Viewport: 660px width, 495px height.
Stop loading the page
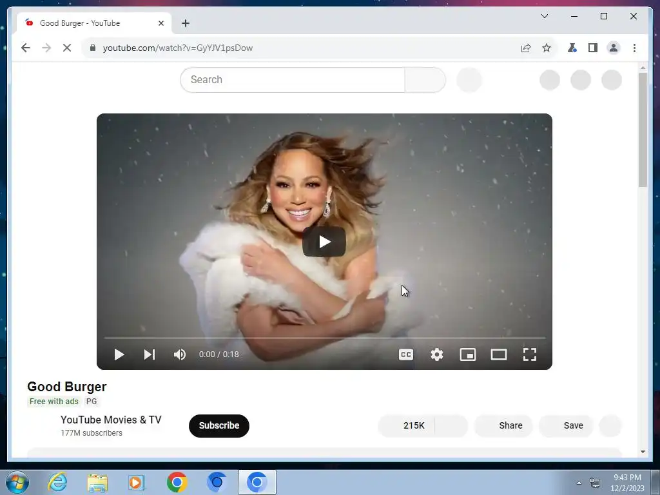[67, 48]
